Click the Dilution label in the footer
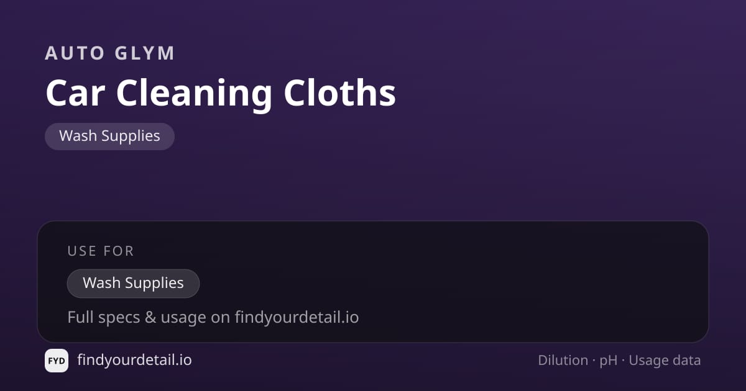The width and height of the screenshot is (746, 391). [x=563, y=360]
